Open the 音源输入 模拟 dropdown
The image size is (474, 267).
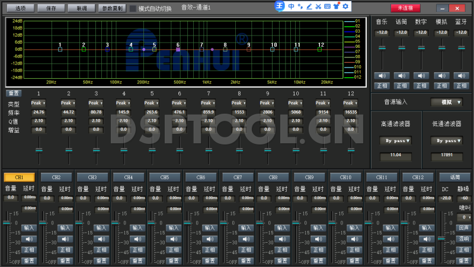(x=446, y=102)
